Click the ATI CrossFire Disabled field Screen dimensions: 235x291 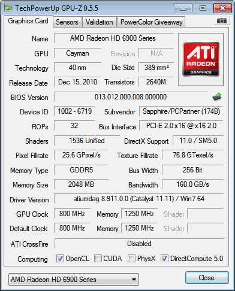139,244
